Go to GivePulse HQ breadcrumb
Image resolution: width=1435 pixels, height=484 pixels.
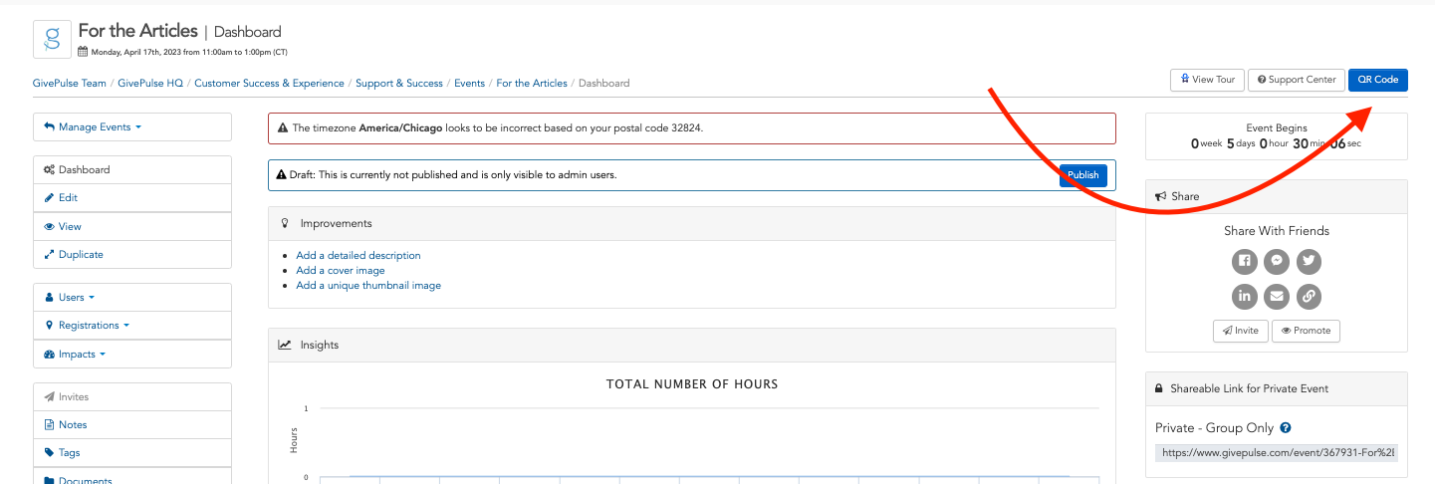point(150,84)
